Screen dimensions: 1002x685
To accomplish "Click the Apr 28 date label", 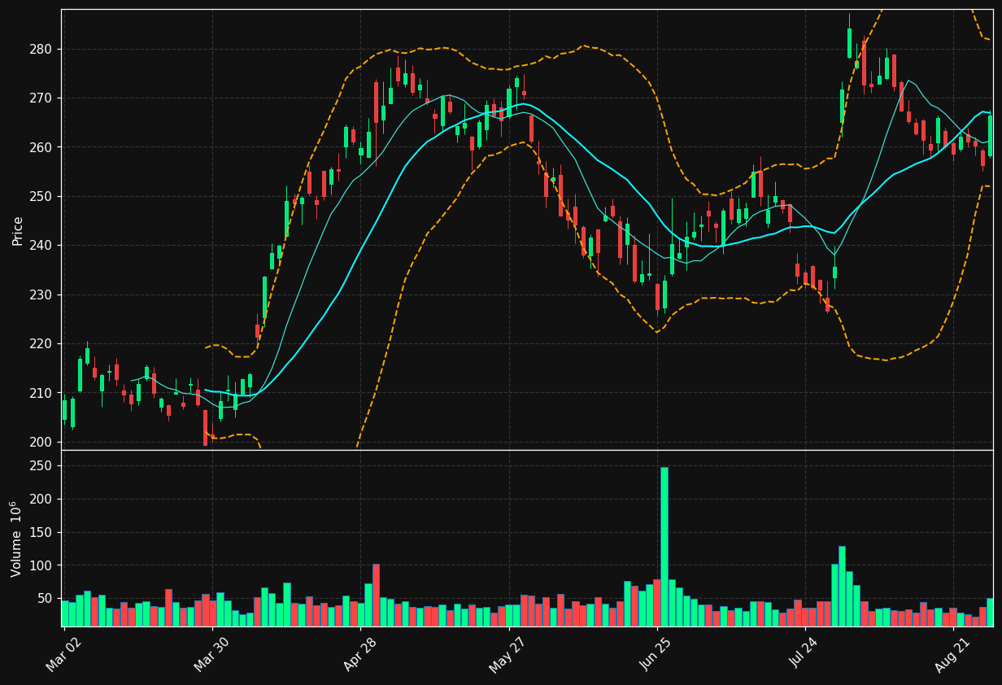I will coord(360,654).
